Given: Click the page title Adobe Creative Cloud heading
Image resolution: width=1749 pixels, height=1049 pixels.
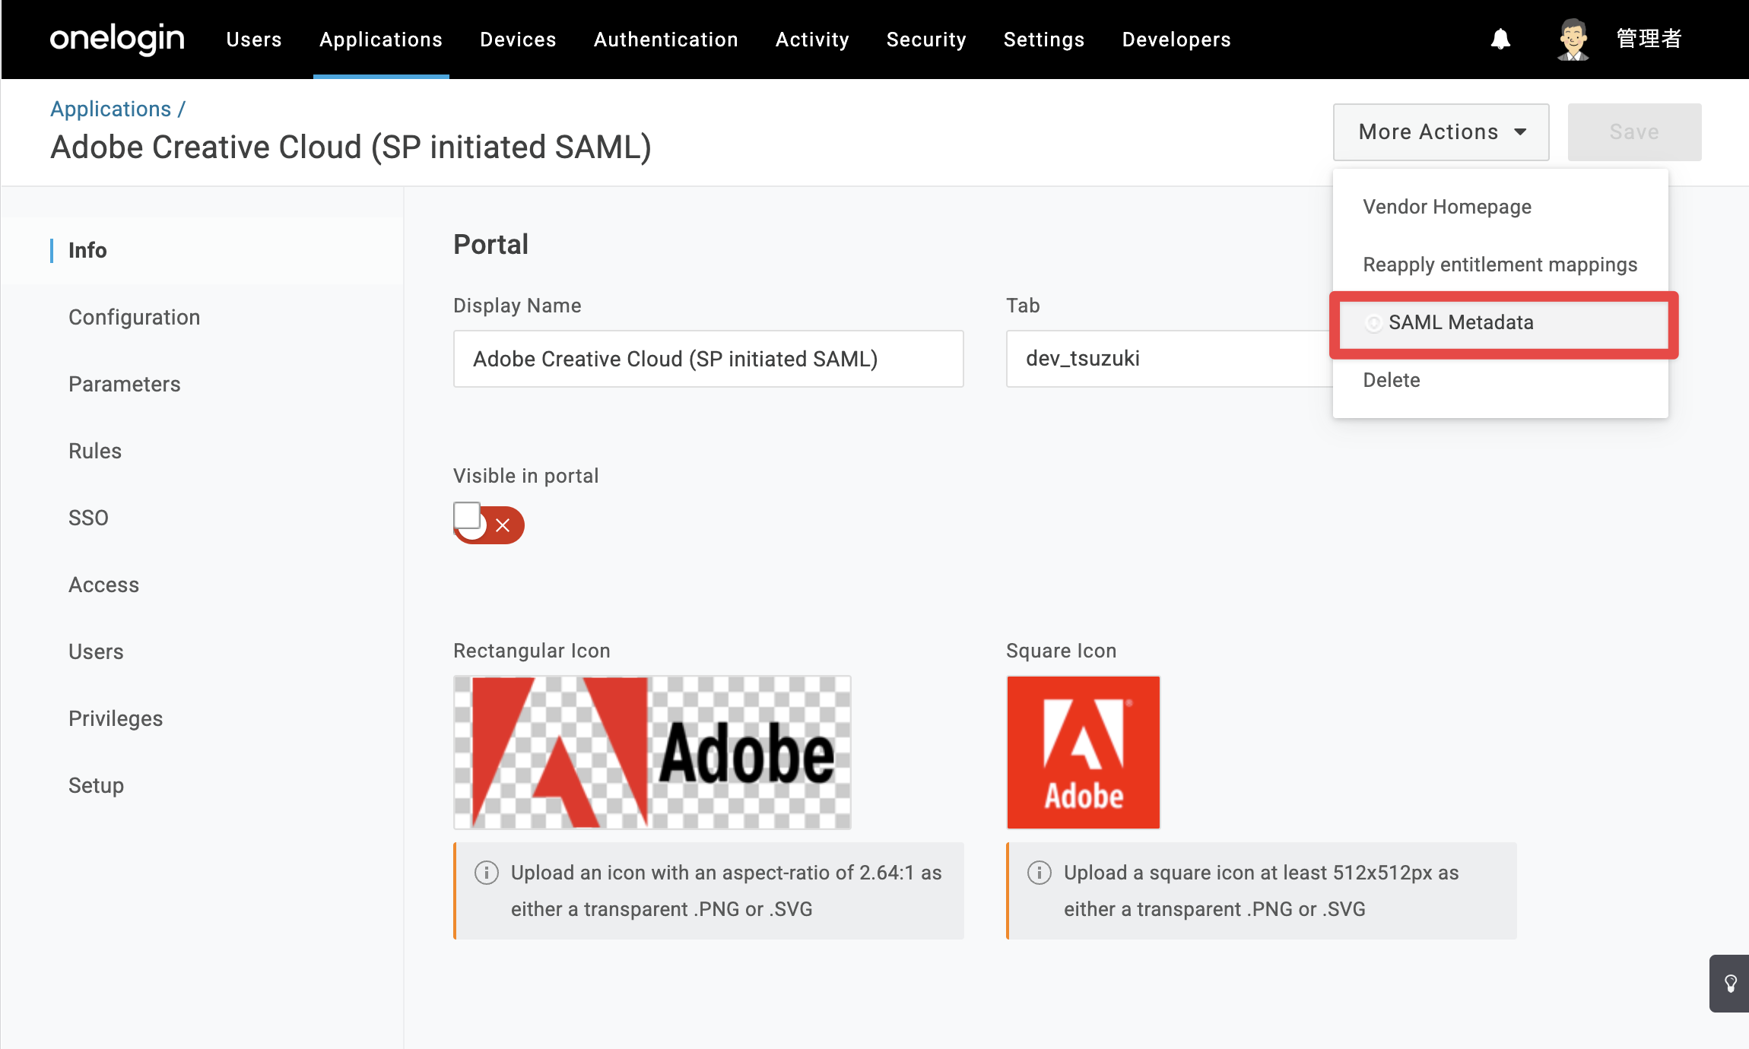Looking at the screenshot, I should (351, 147).
